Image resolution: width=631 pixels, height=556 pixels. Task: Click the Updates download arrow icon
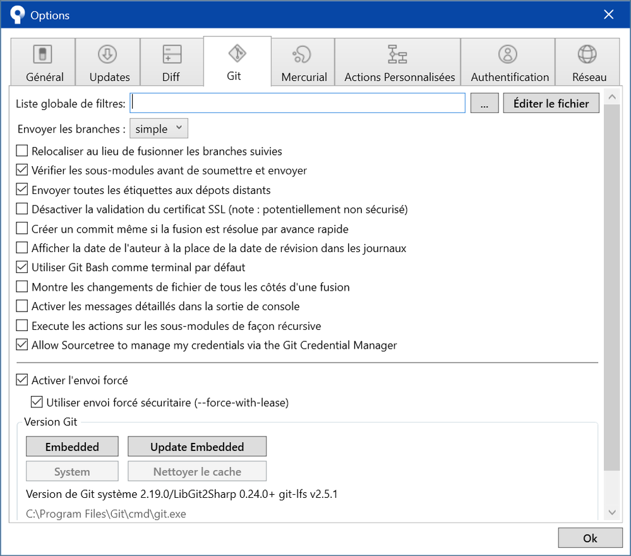(107, 54)
